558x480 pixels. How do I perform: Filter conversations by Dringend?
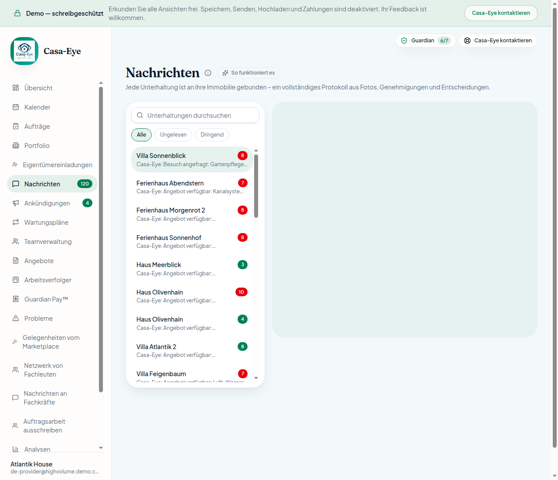point(212,135)
